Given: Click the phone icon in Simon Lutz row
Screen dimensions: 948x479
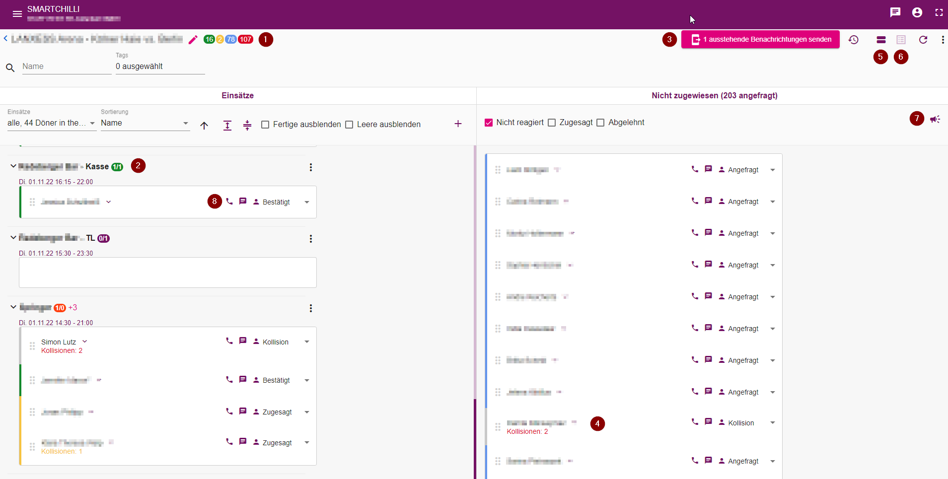Looking at the screenshot, I should [x=229, y=341].
